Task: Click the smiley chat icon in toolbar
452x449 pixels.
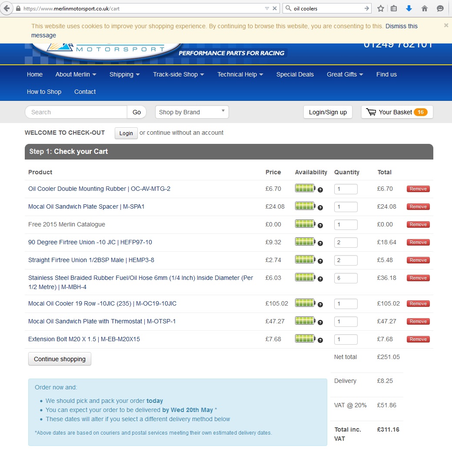Action: (x=440, y=8)
